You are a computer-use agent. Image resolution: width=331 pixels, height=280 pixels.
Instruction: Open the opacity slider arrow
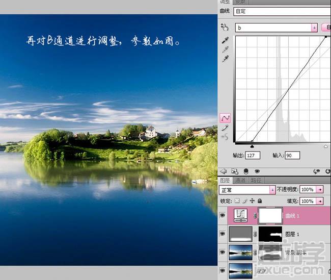pos(320,190)
